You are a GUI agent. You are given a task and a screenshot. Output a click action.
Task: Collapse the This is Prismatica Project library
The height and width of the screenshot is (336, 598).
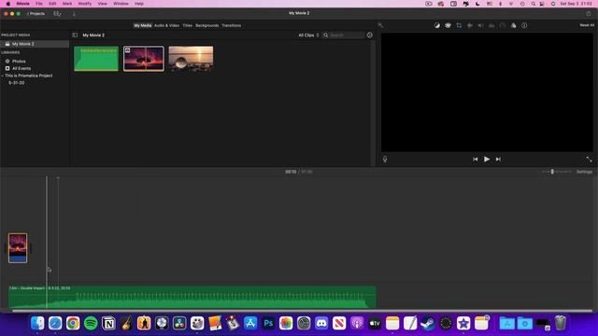(2, 76)
